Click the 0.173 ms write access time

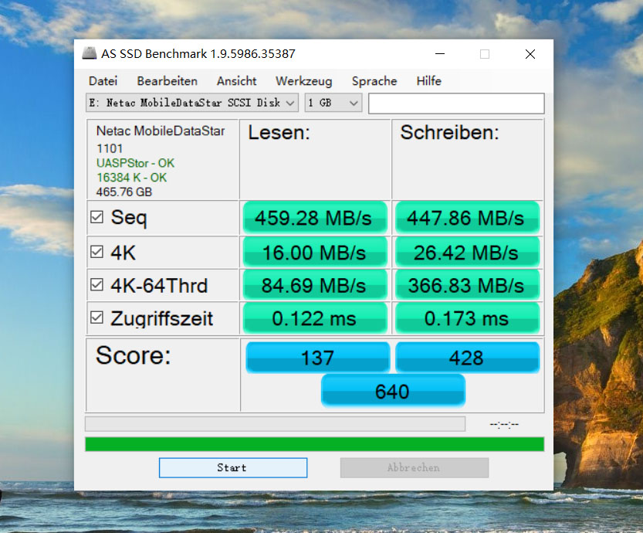click(467, 318)
